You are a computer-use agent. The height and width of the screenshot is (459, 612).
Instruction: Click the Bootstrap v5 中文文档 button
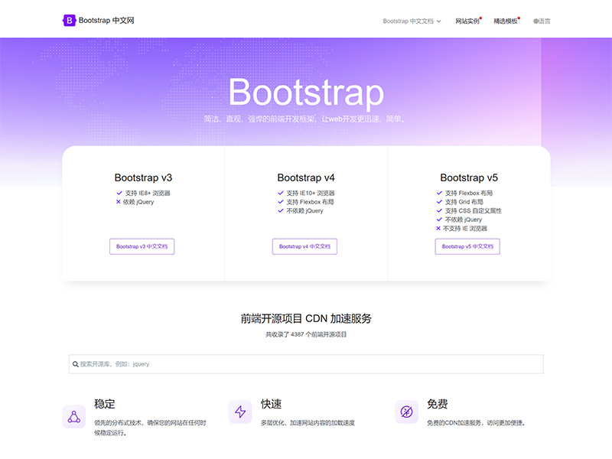pyautogui.click(x=469, y=246)
